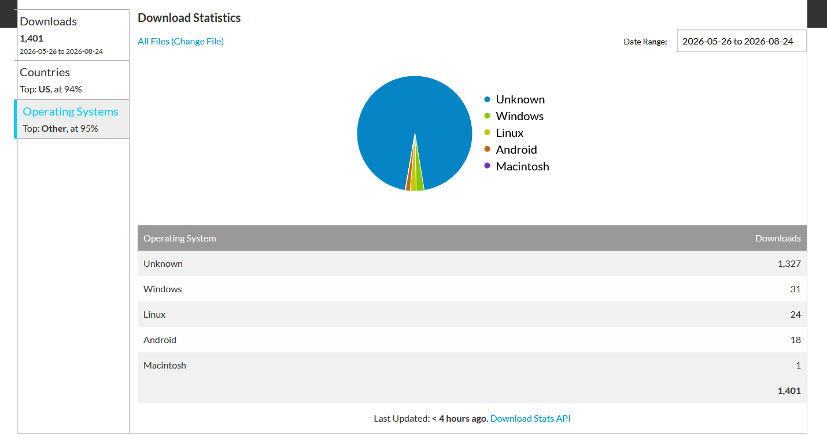Select the Linux row in the table
Viewport: 827px width, 439px height.
pyautogui.click(x=472, y=314)
